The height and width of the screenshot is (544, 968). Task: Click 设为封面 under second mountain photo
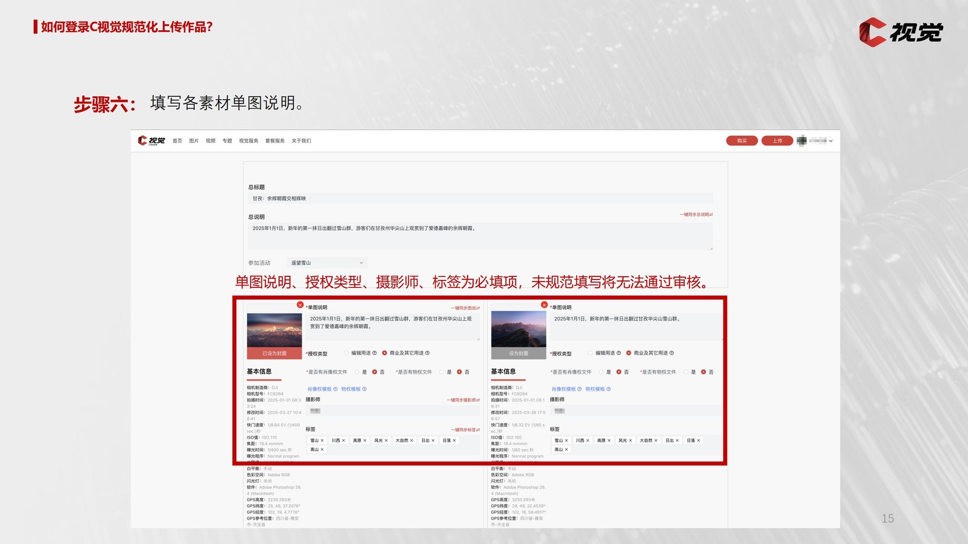(x=518, y=353)
